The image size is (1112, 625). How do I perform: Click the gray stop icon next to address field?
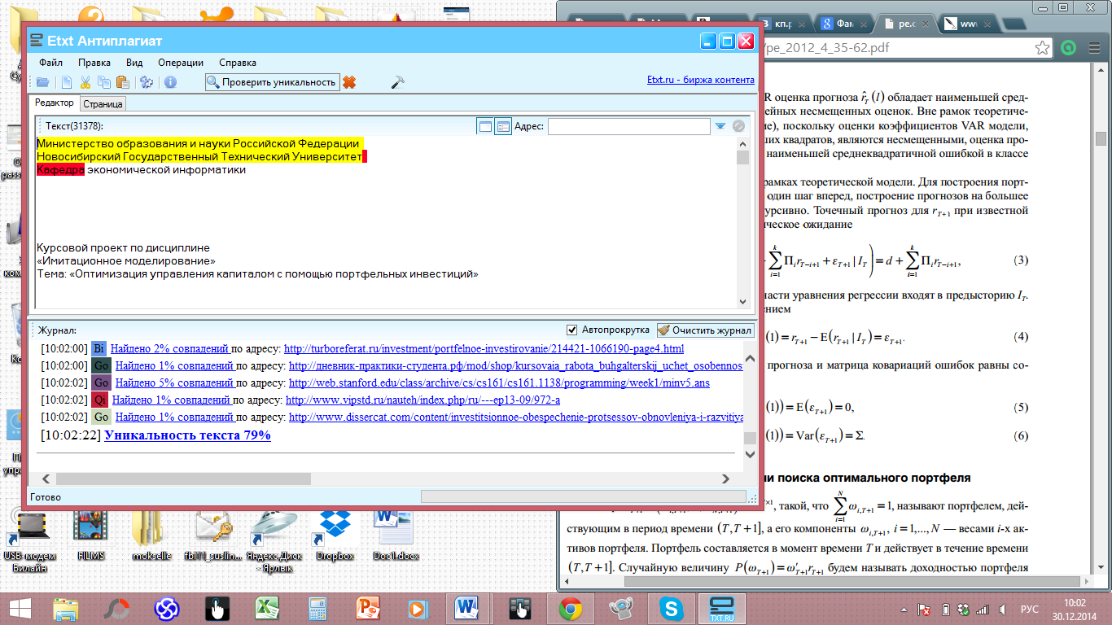(x=738, y=126)
